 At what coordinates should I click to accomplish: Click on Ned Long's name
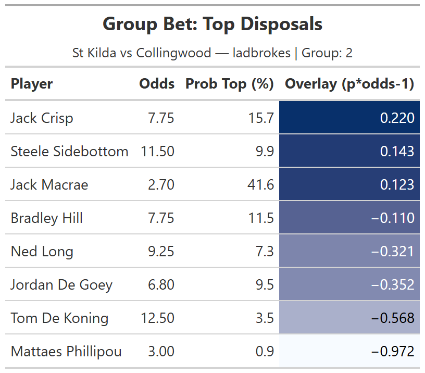[42, 252]
